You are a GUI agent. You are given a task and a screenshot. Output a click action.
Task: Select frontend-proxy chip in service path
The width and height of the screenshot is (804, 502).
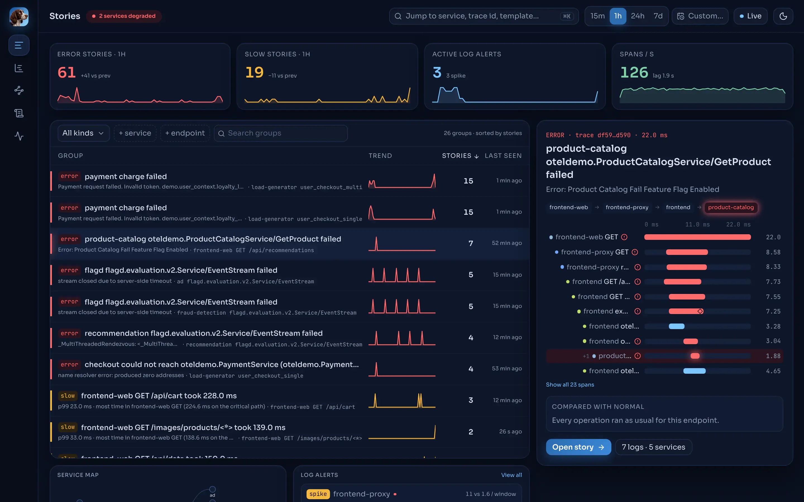click(x=626, y=207)
